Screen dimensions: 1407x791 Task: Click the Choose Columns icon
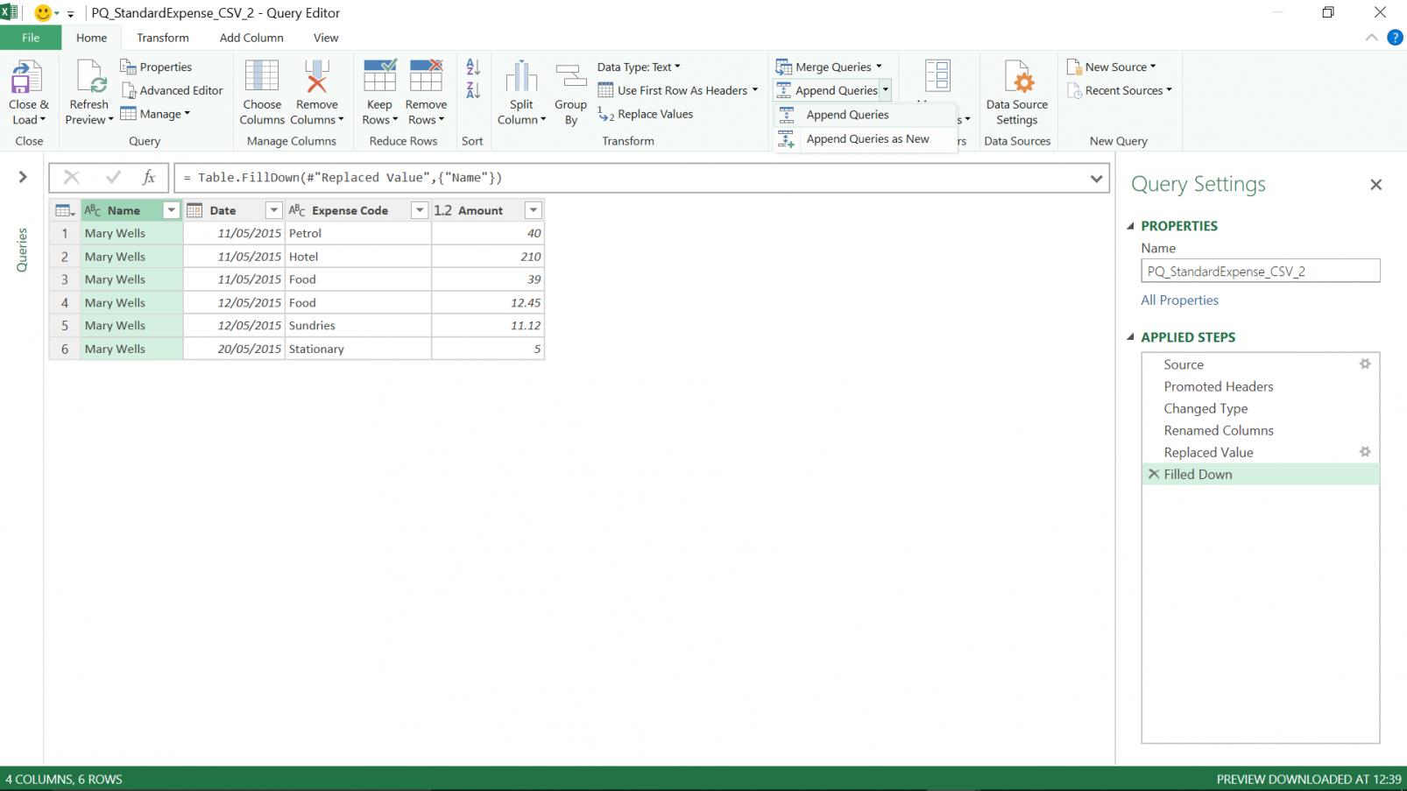pyautogui.click(x=262, y=76)
